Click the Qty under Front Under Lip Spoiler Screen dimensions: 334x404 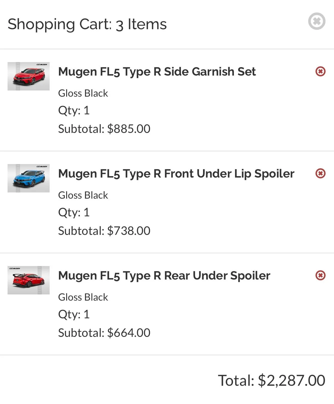tap(74, 212)
